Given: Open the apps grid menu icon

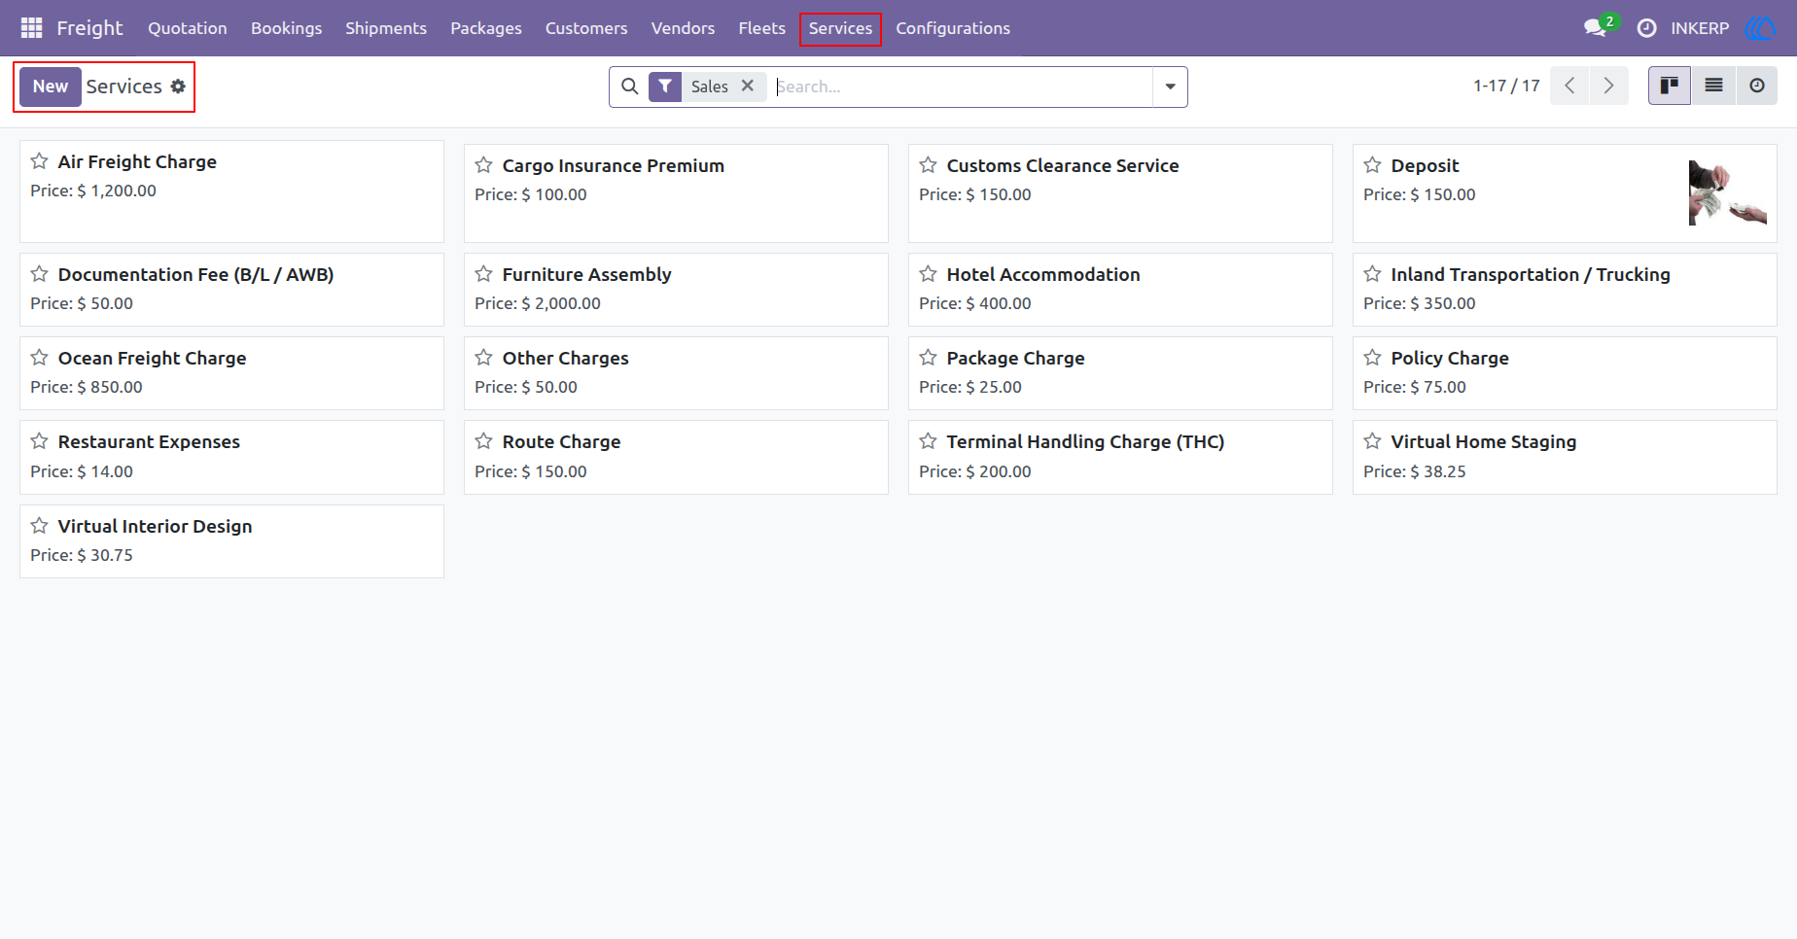Looking at the screenshot, I should coord(31,28).
